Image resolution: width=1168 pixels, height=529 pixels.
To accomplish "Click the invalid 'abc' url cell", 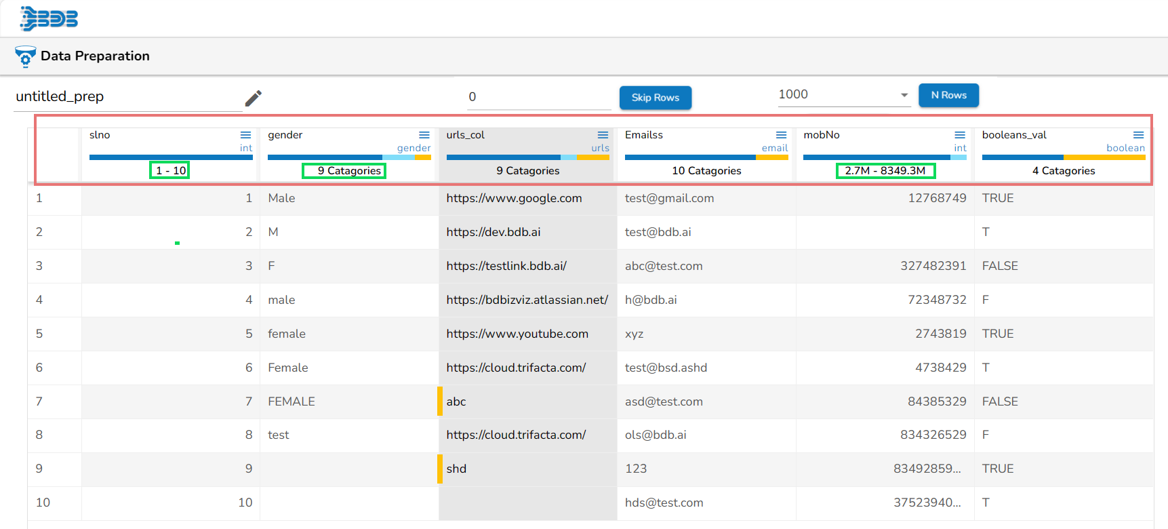I will click(x=456, y=401).
